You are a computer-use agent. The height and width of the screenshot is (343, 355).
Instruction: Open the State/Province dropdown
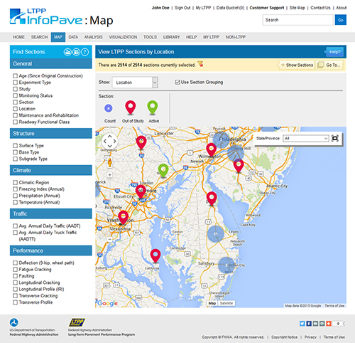pyautogui.click(x=306, y=138)
